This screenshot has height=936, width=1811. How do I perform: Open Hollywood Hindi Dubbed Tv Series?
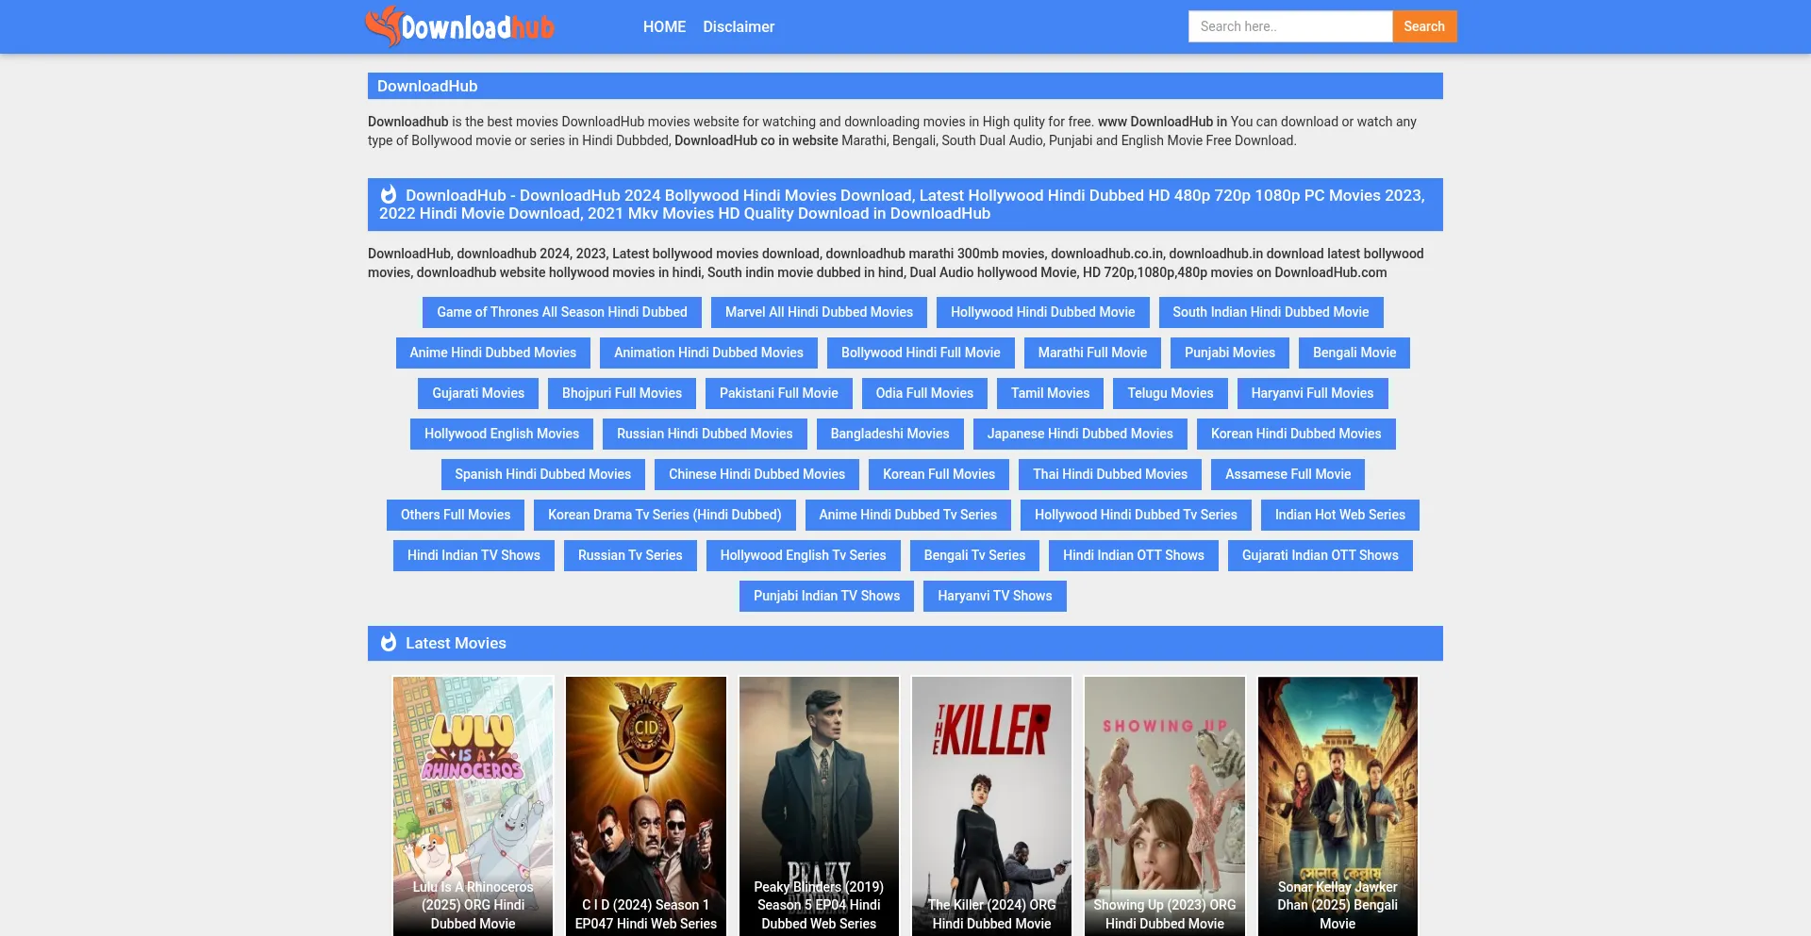[1136, 515]
